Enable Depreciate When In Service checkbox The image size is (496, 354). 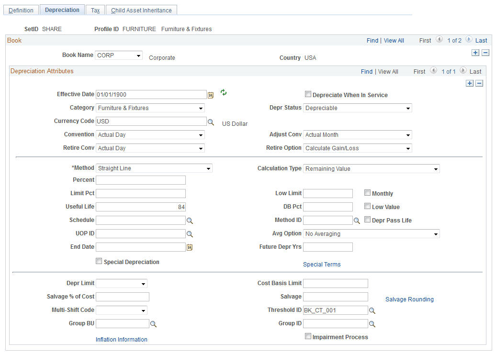tap(308, 94)
